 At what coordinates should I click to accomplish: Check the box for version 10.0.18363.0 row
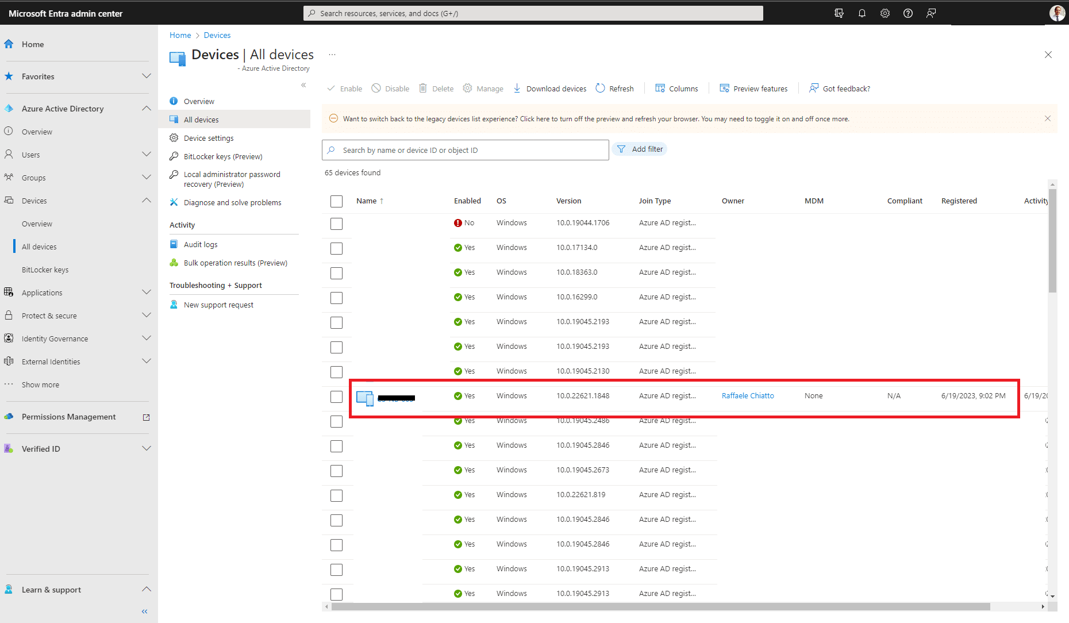(337, 273)
